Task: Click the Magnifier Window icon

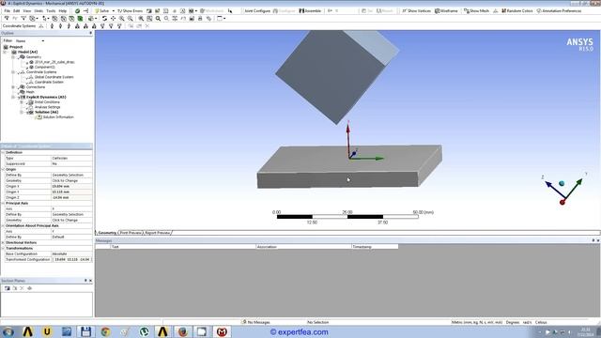Action: click(x=149, y=19)
